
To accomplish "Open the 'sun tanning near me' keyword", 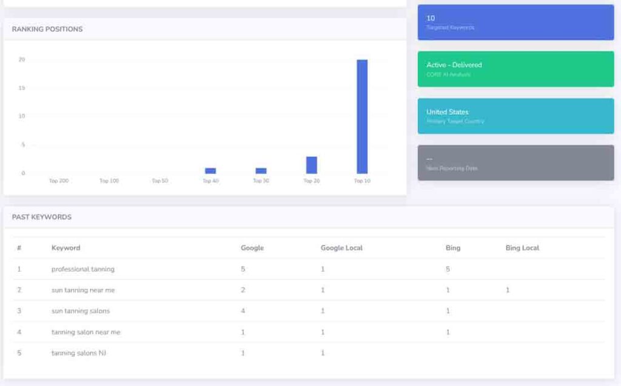I will (83, 290).
